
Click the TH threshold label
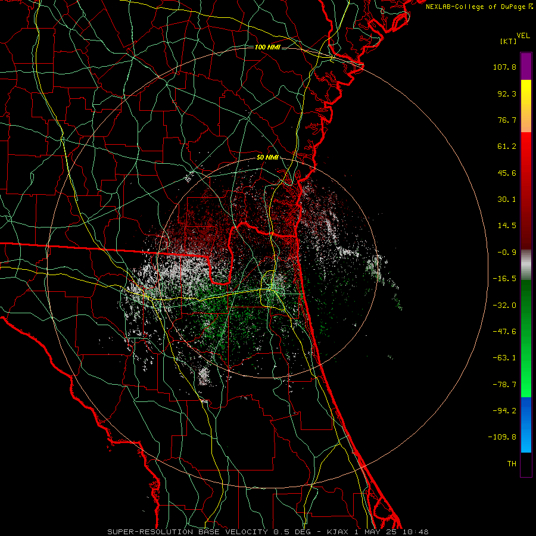click(x=512, y=463)
